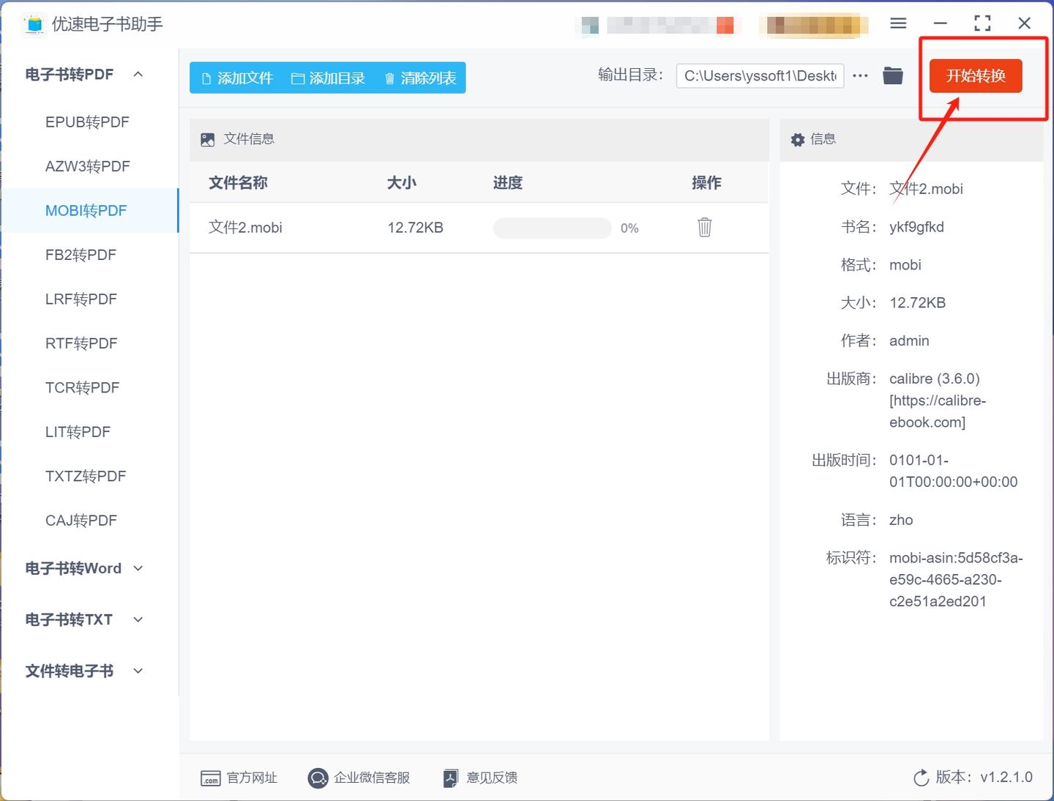Screen dimensions: 1054x801
Task: Close the 优速电子书助手 window
Action: tap(1024, 23)
